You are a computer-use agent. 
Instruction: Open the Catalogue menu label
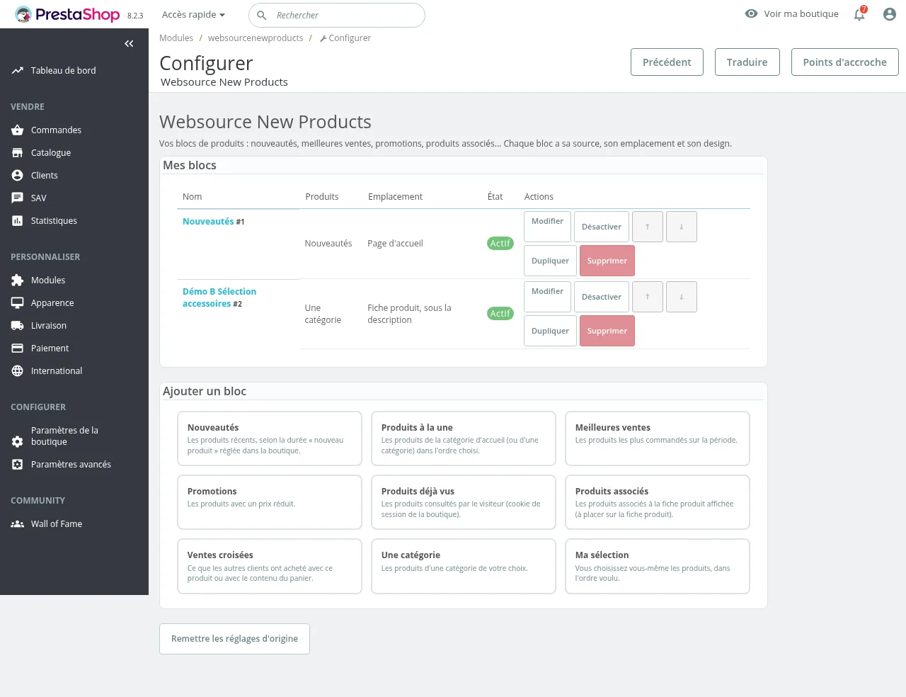(x=51, y=153)
